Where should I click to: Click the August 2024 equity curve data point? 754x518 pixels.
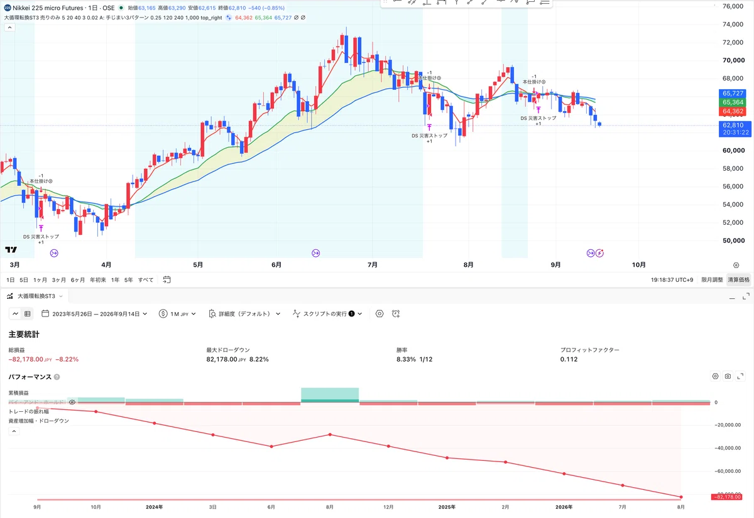tap(330, 434)
